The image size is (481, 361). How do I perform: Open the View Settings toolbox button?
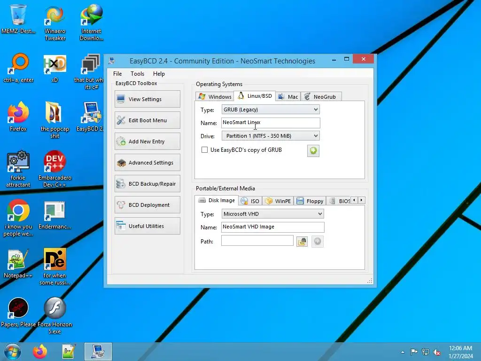click(147, 99)
